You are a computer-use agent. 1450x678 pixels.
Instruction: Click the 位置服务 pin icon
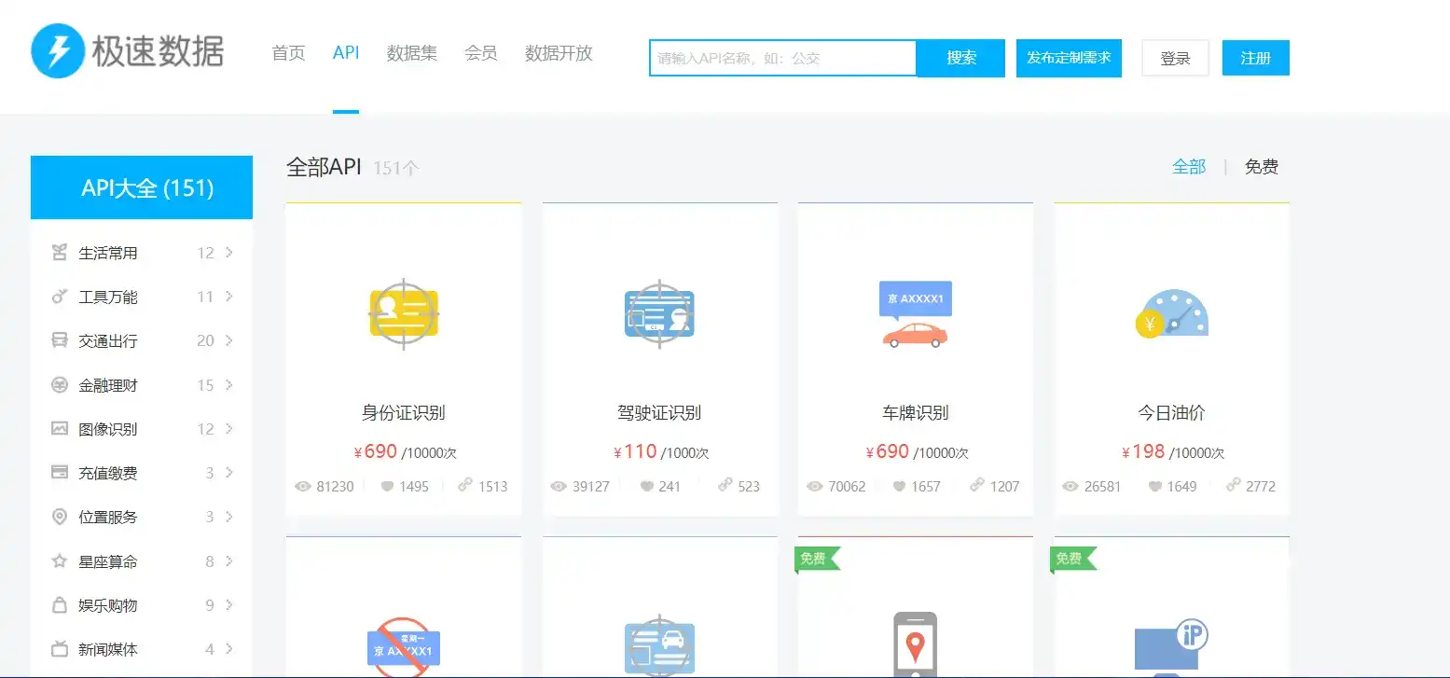click(60, 517)
